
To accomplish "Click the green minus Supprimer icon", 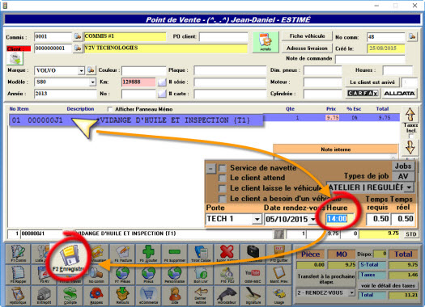I will pos(175,254).
